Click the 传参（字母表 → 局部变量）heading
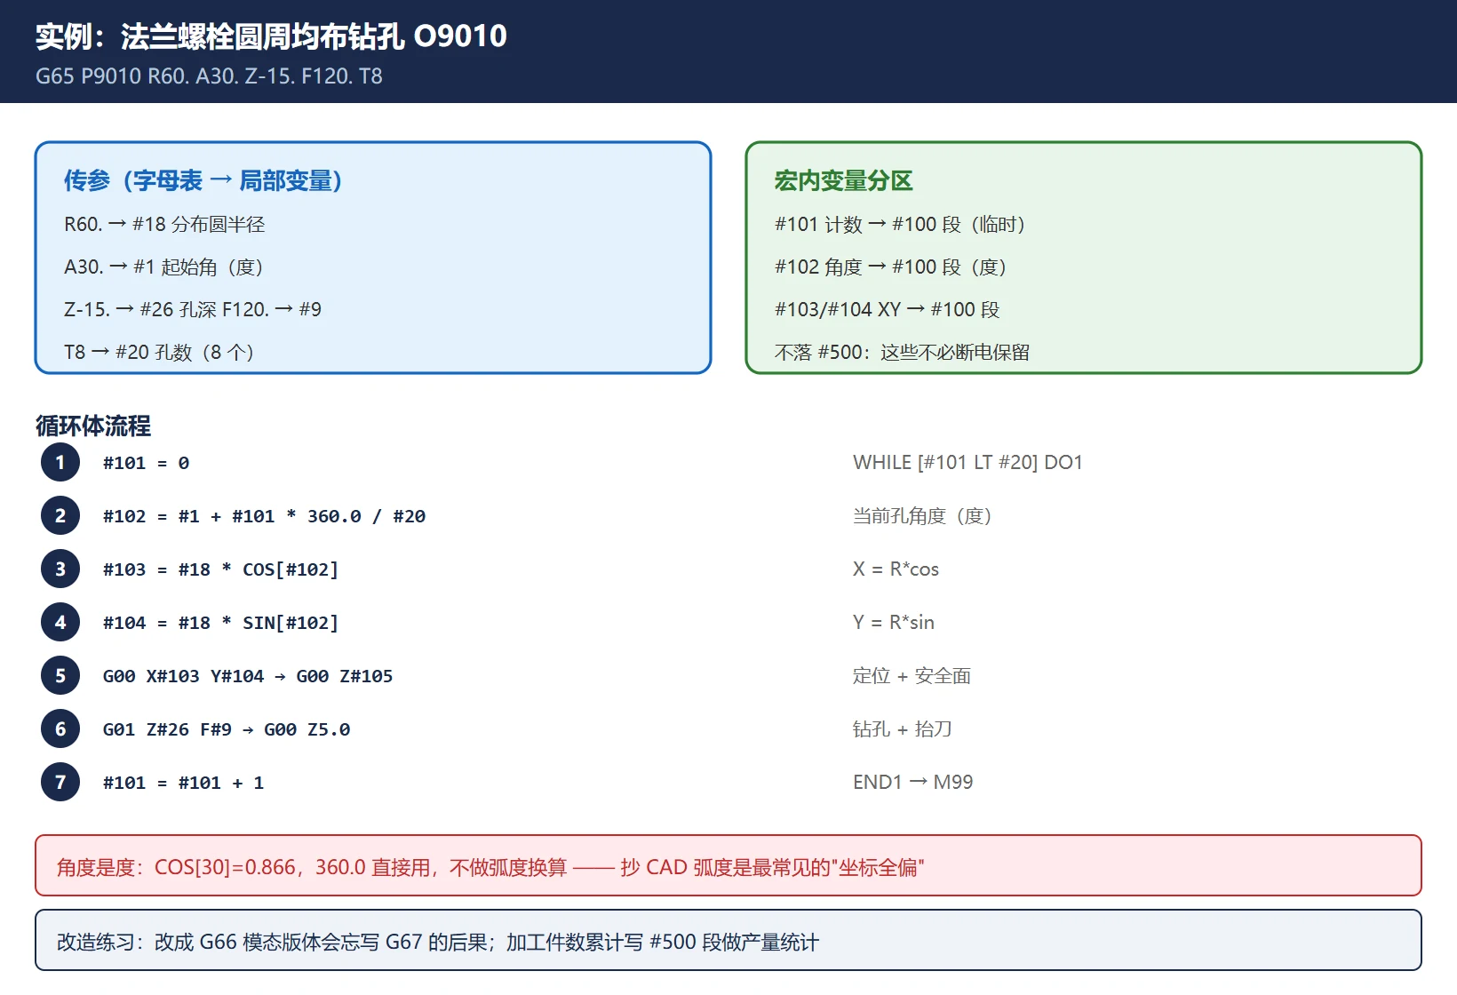 tap(203, 180)
